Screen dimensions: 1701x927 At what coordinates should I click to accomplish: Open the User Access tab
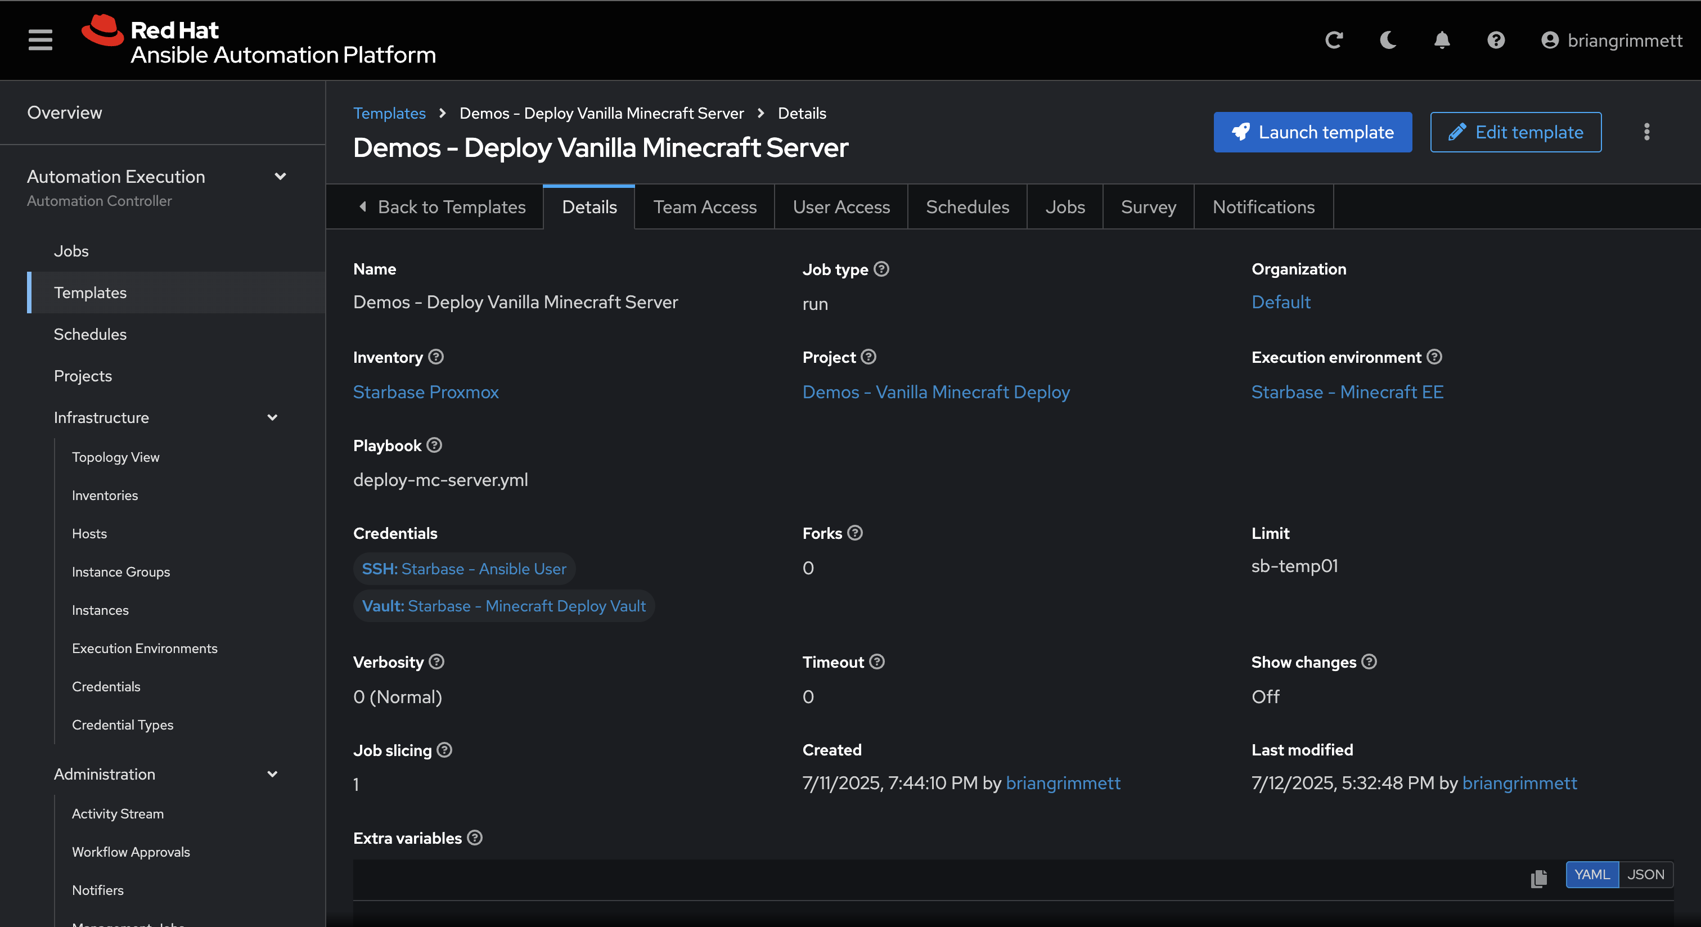click(x=841, y=206)
